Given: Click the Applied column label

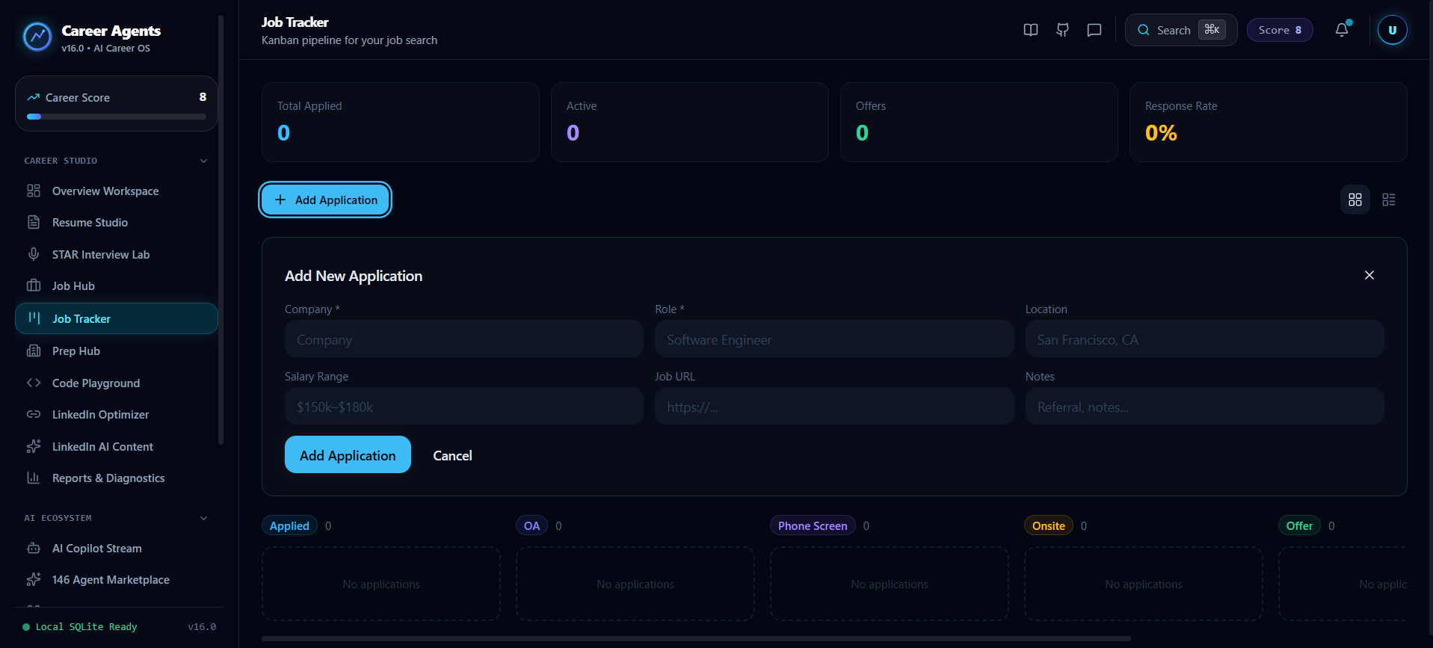Looking at the screenshot, I should click(289, 525).
